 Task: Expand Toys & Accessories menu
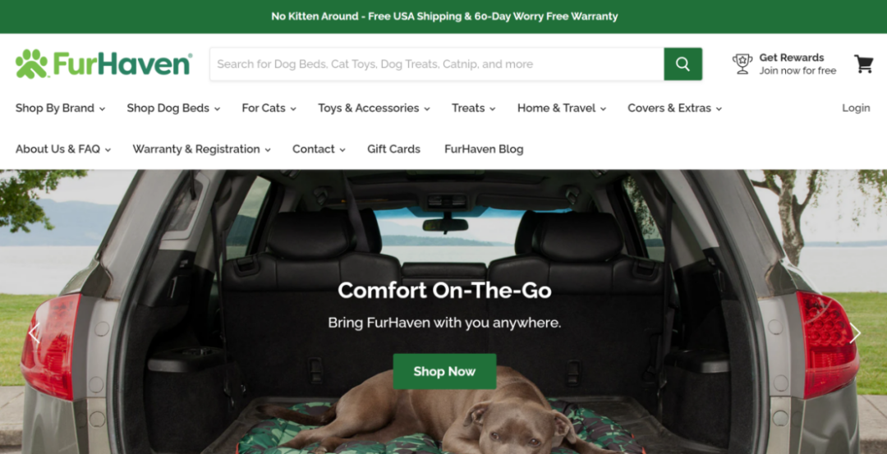click(x=374, y=108)
